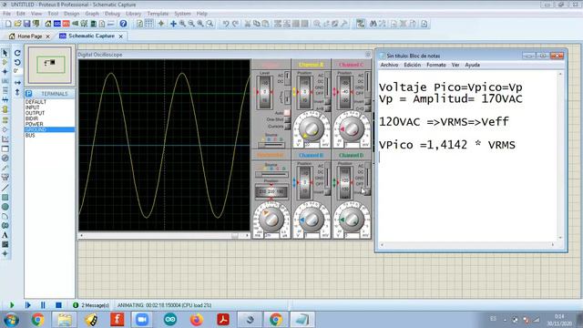Screen dimensions: 583x328
Task: Toggle Channel D Invert button
Action: 368,192
